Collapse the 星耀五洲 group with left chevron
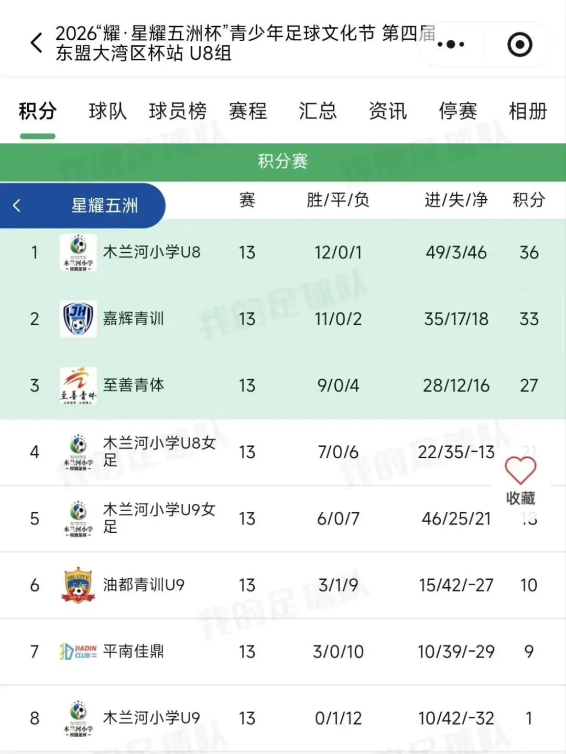Screen dimensions: 566x754 tap(17, 206)
